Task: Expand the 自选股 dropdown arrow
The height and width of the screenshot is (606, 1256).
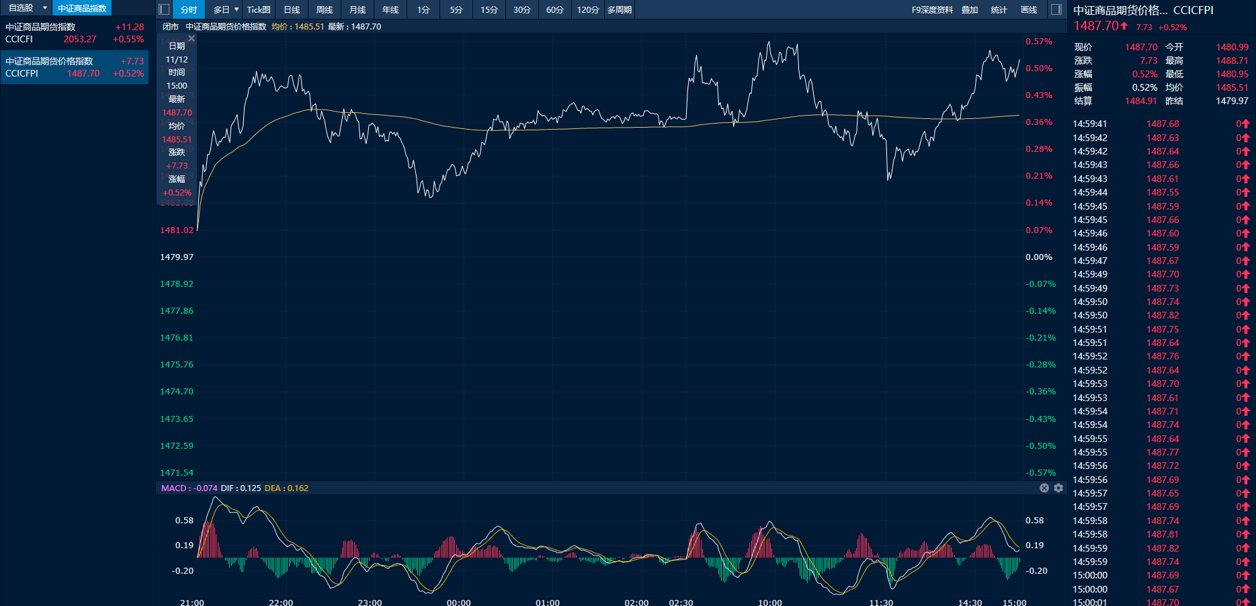Action: 45,8
